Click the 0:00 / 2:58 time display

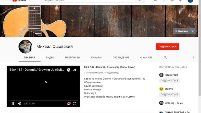29,104
